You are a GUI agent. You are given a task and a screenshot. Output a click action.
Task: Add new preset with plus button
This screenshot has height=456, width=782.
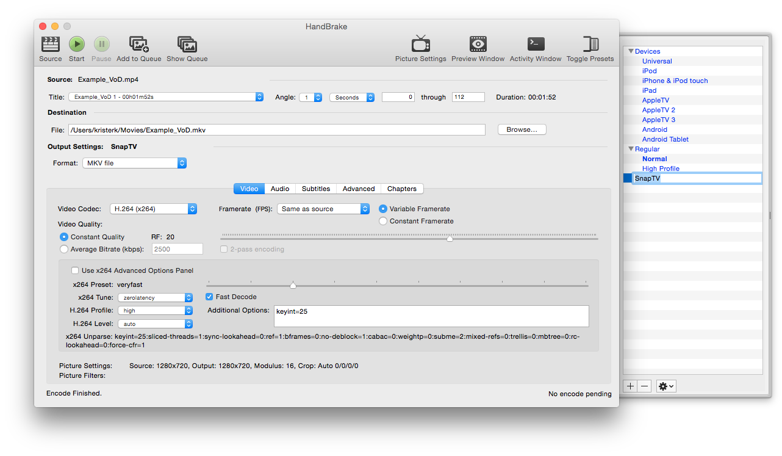click(x=630, y=386)
